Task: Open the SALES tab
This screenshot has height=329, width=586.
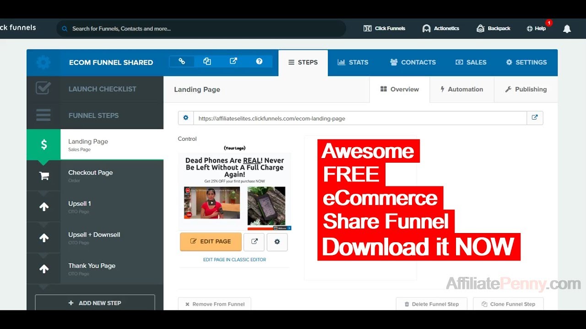Action: click(471, 62)
